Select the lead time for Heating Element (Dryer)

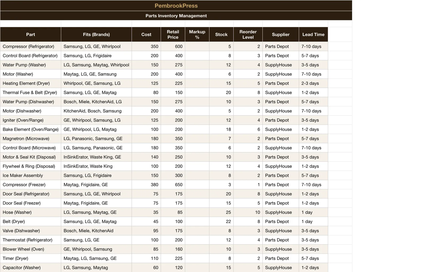click(x=313, y=83)
